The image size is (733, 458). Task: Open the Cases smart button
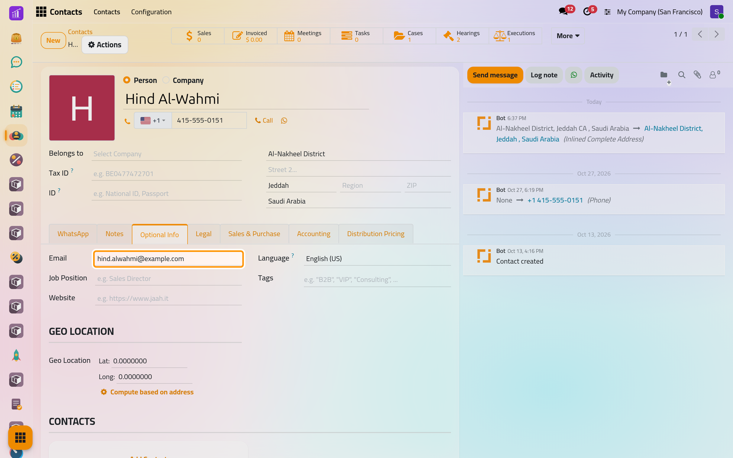tap(409, 36)
